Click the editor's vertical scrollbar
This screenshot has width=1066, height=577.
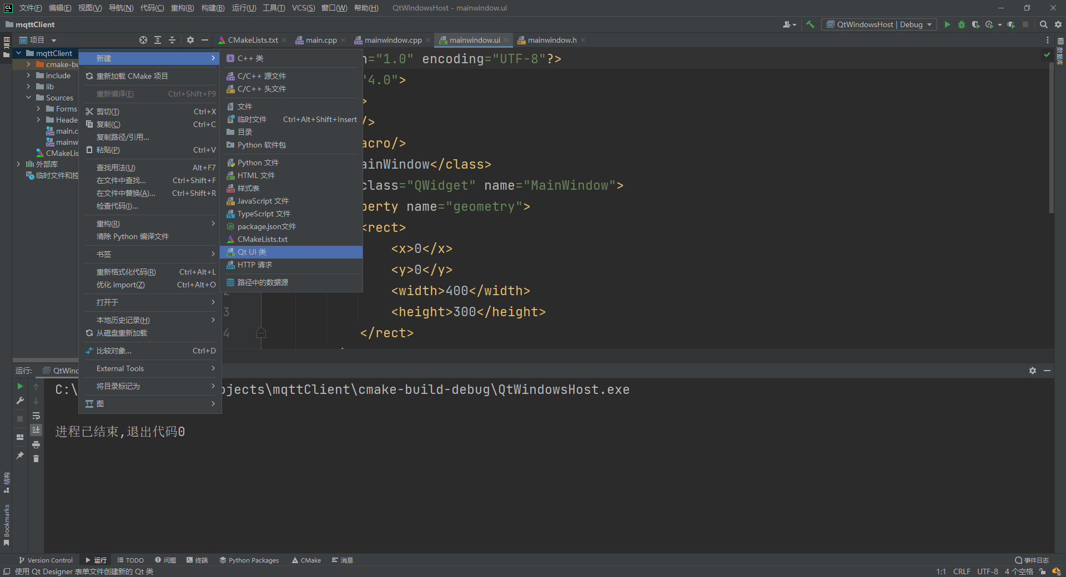[1051, 139]
